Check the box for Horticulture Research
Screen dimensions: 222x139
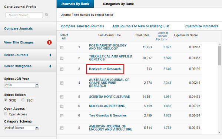click(x=62, y=69)
